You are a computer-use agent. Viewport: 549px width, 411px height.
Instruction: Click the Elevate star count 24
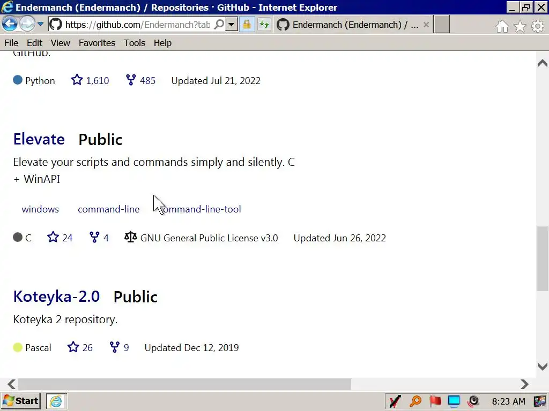click(60, 238)
